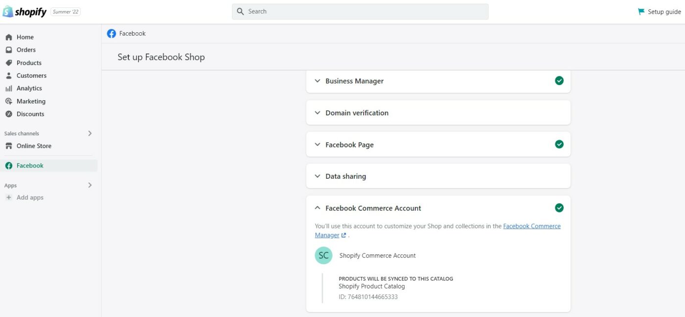Click the Facebook breadcrumb label
The height and width of the screenshot is (317, 685).
pos(133,34)
